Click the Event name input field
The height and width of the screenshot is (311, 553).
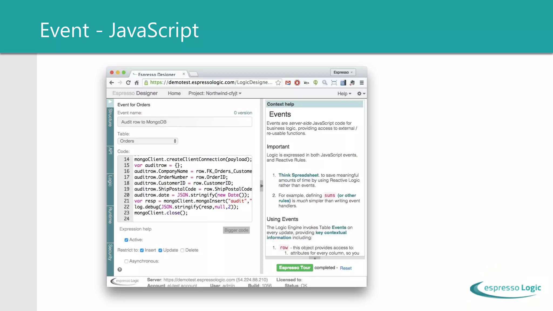[x=185, y=122]
